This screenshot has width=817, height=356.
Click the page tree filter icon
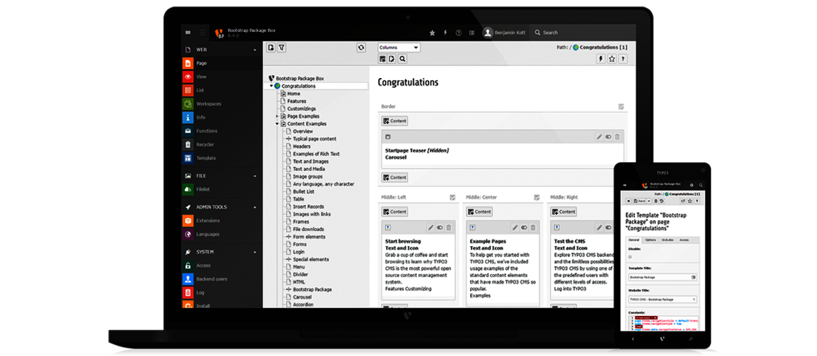[281, 48]
